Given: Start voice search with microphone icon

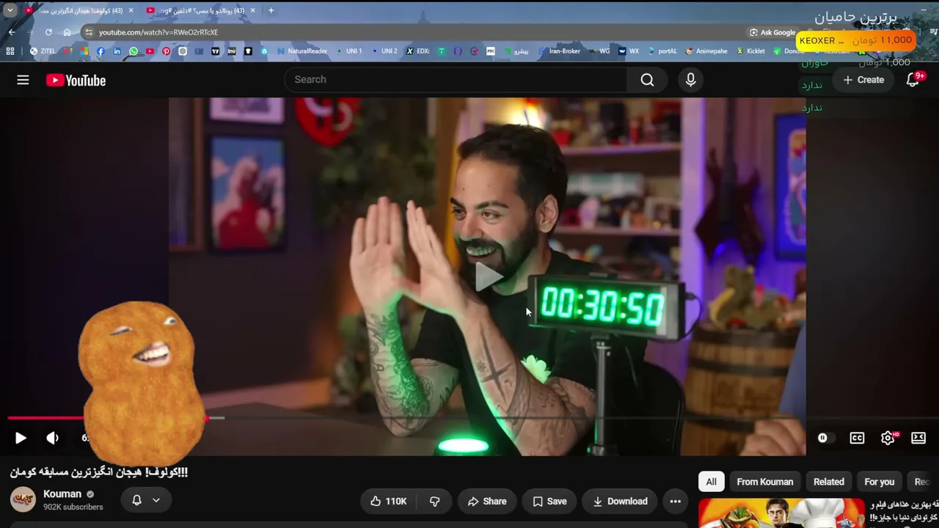Looking at the screenshot, I should pyautogui.click(x=690, y=80).
